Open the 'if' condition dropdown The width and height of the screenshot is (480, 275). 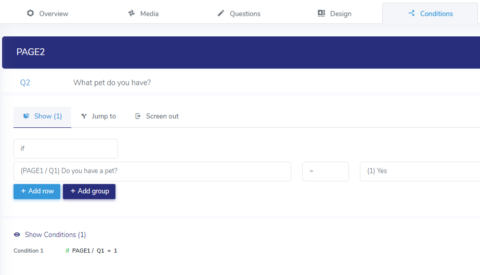tap(66, 149)
